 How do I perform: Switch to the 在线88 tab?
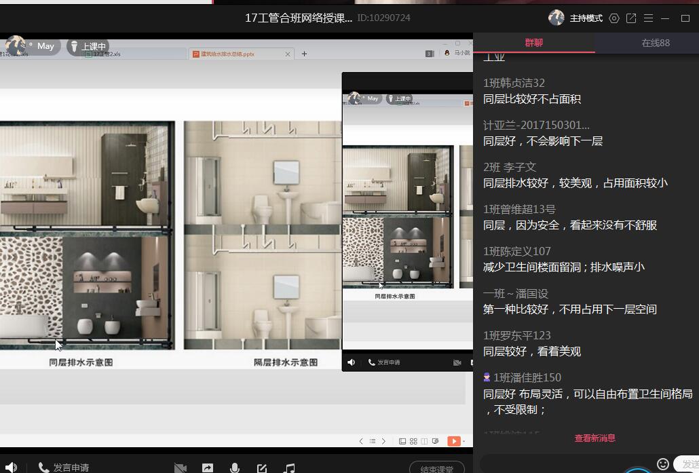[655, 43]
